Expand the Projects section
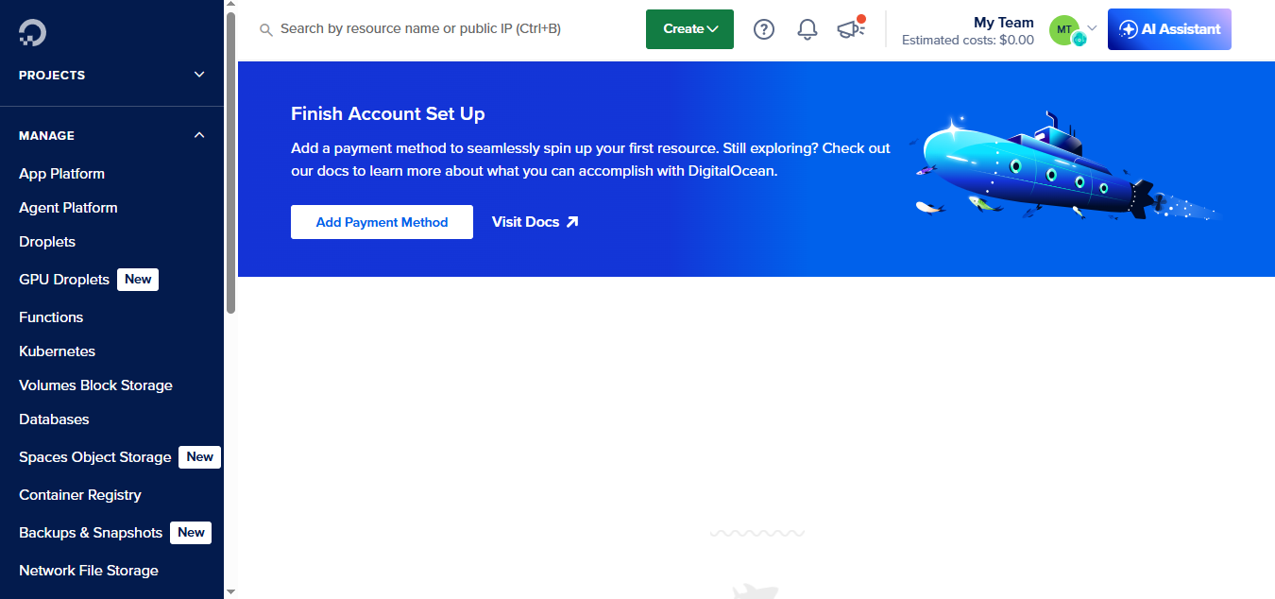 (x=112, y=75)
